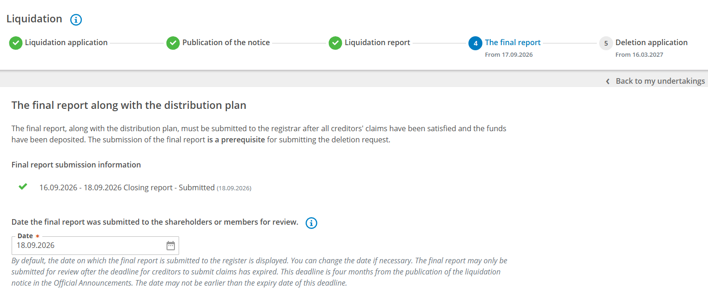Viewport: 708px width, 294px height.
Task: Show info about the shareholder review date
Action: point(311,223)
